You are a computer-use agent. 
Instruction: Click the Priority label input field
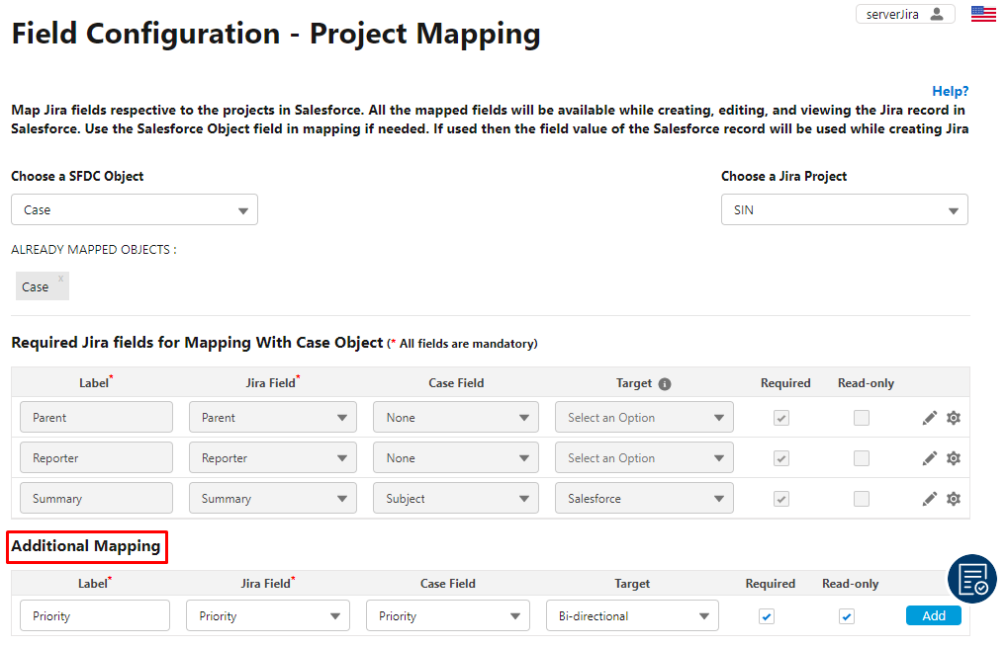click(94, 615)
